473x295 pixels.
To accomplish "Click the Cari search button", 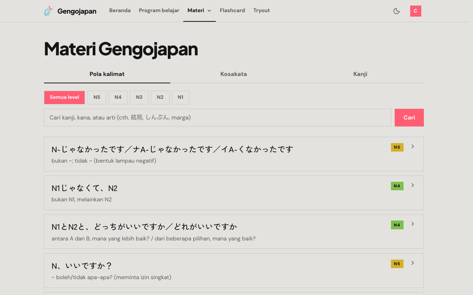I will pyautogui.click(x=409, y=118).
